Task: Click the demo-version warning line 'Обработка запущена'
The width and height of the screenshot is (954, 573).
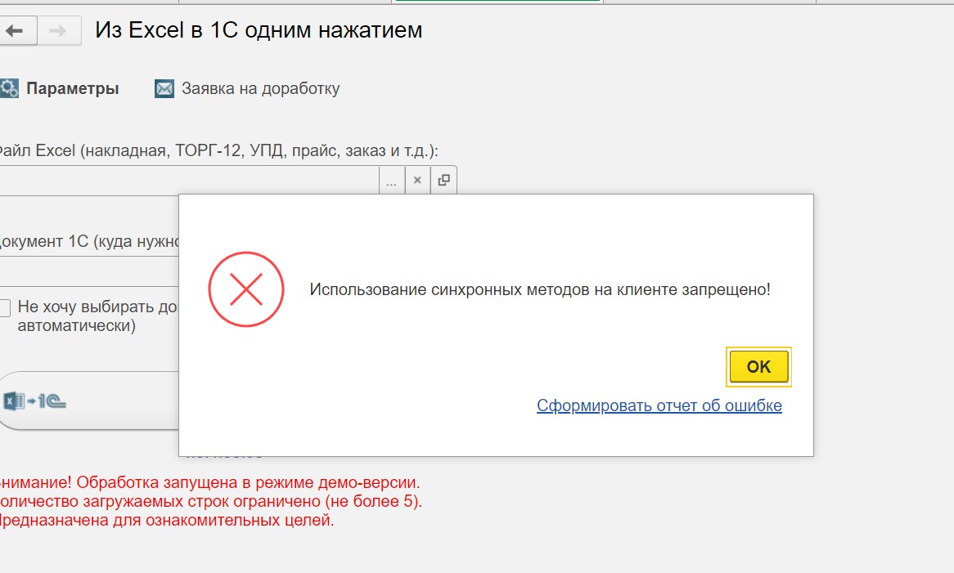Action: pos(210,482)
